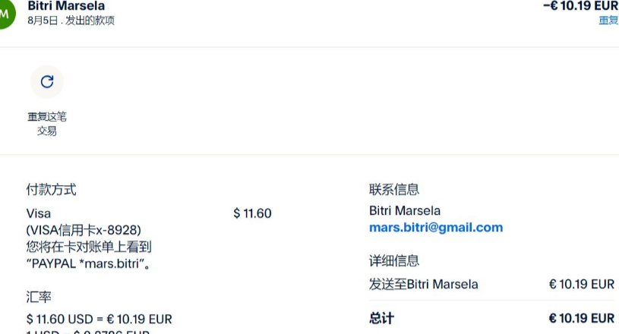Click the circular repeat transaction icon

click(x=47, y=82)
